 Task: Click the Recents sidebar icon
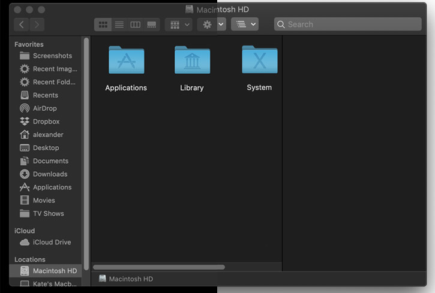tap(25, 95)
